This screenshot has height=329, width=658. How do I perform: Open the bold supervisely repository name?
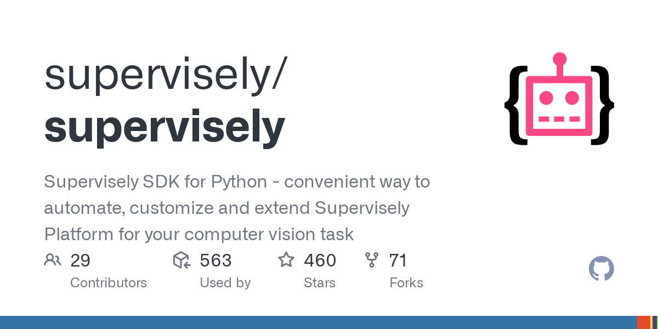coord(164,126)
